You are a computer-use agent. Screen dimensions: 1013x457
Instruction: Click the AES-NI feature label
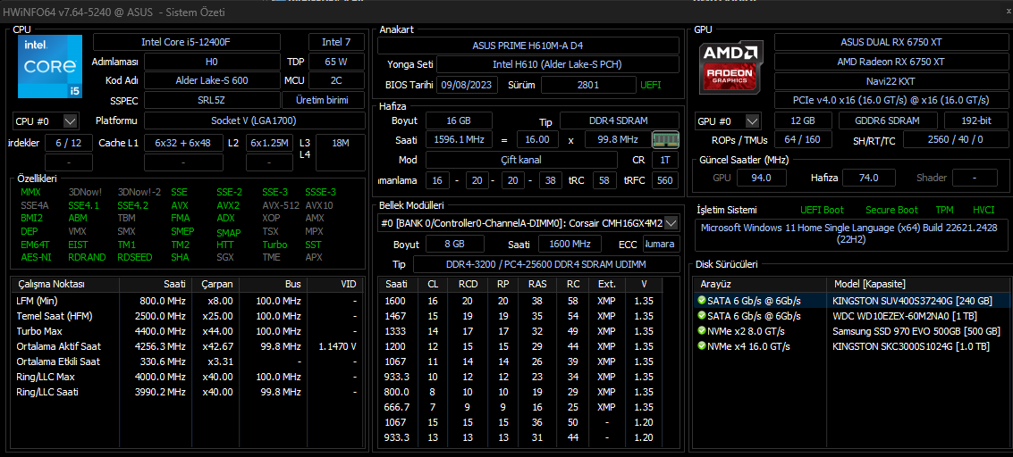tap(36, 257)
